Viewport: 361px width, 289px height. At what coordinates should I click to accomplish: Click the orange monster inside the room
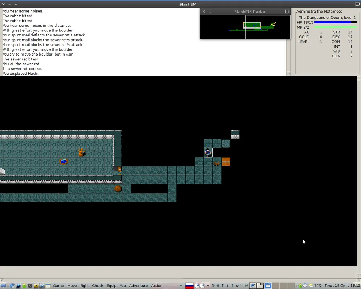[82, 153]
